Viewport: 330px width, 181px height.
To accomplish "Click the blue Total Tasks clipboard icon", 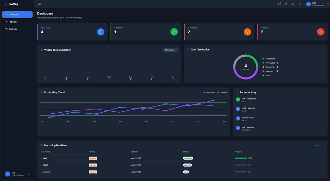I will (x=101, y=32).
